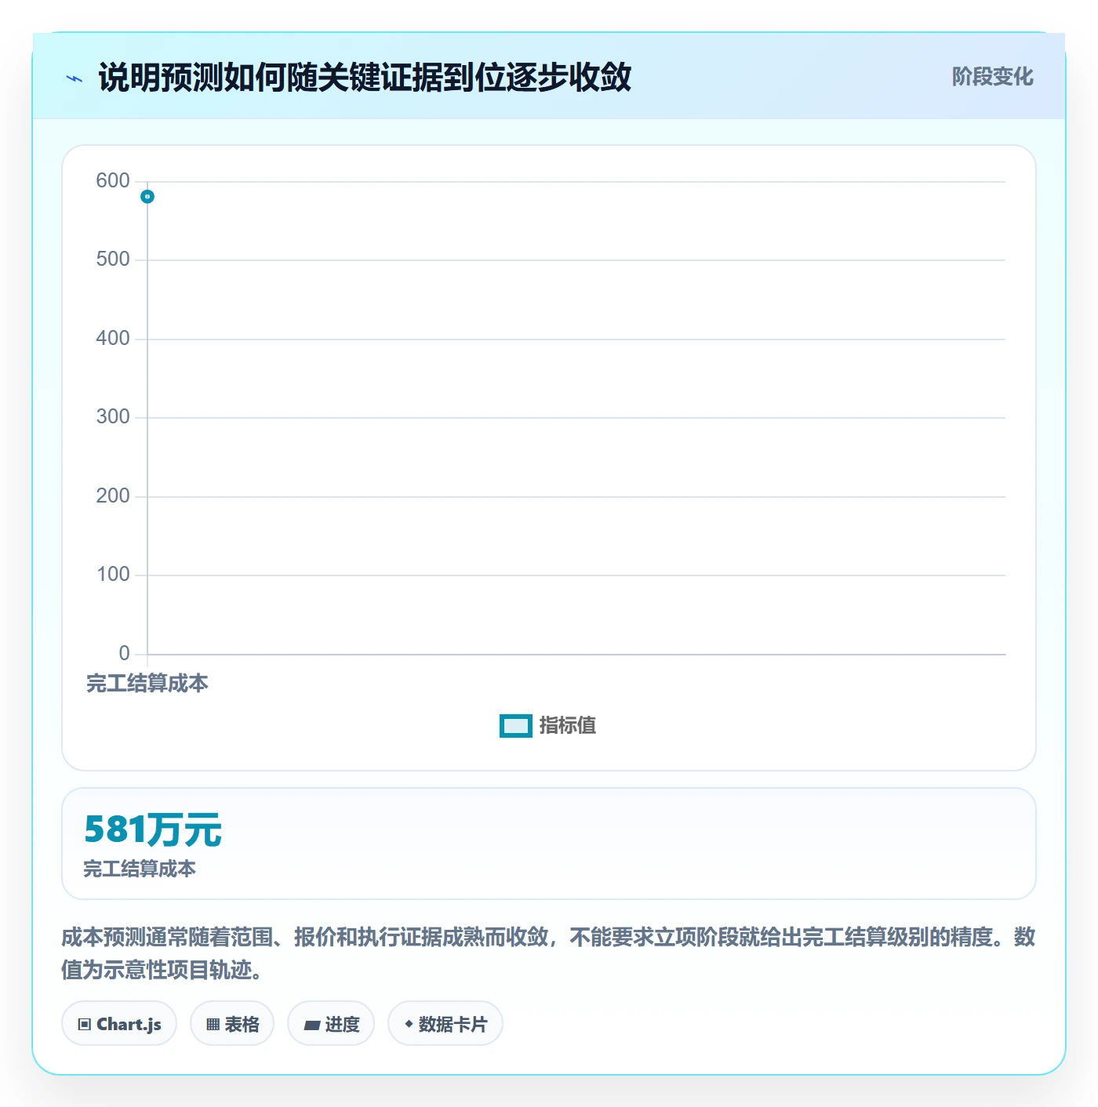
Task: Click the 500 y-axis tick label
Action: click(x=113, y=260)
